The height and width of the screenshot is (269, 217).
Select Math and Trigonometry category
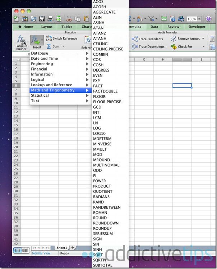click(60, 90)
